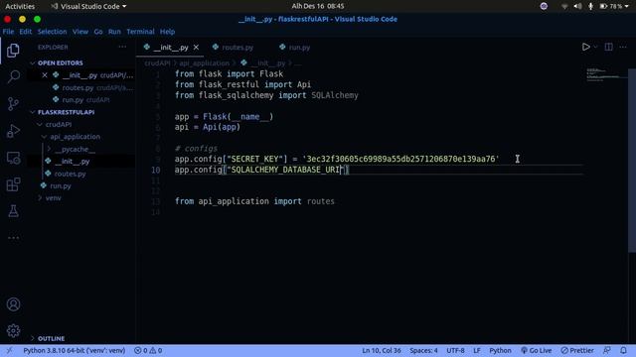The height and width of the screenshot is (357, 636).
Task: Open the Terminal menu
Action: pos(140,32)
